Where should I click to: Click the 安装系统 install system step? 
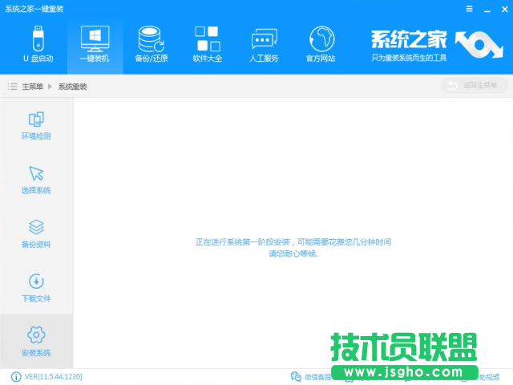(36, 341)
